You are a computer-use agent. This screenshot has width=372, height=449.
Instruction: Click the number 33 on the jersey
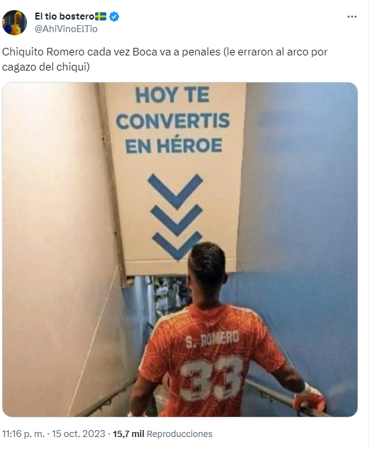click(211, 378)
